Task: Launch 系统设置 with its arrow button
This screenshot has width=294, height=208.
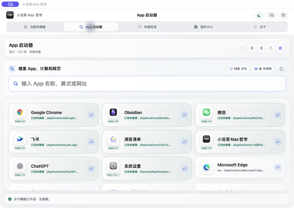Action: (x=184, y=168)
